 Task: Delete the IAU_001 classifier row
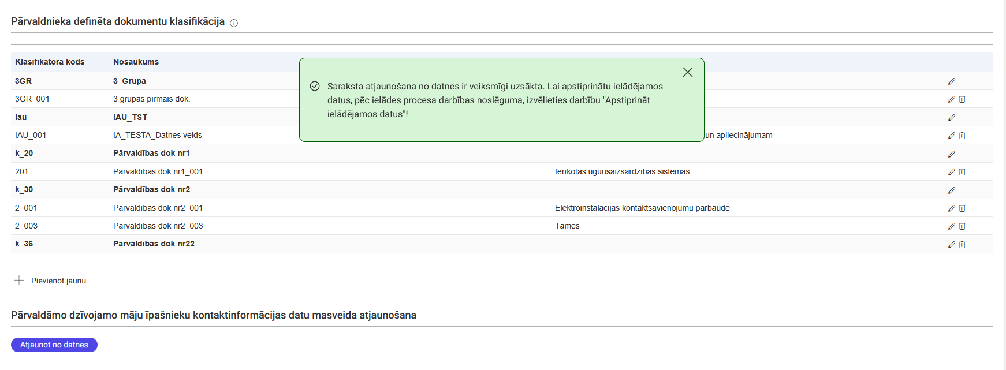(x=962, y=136)
